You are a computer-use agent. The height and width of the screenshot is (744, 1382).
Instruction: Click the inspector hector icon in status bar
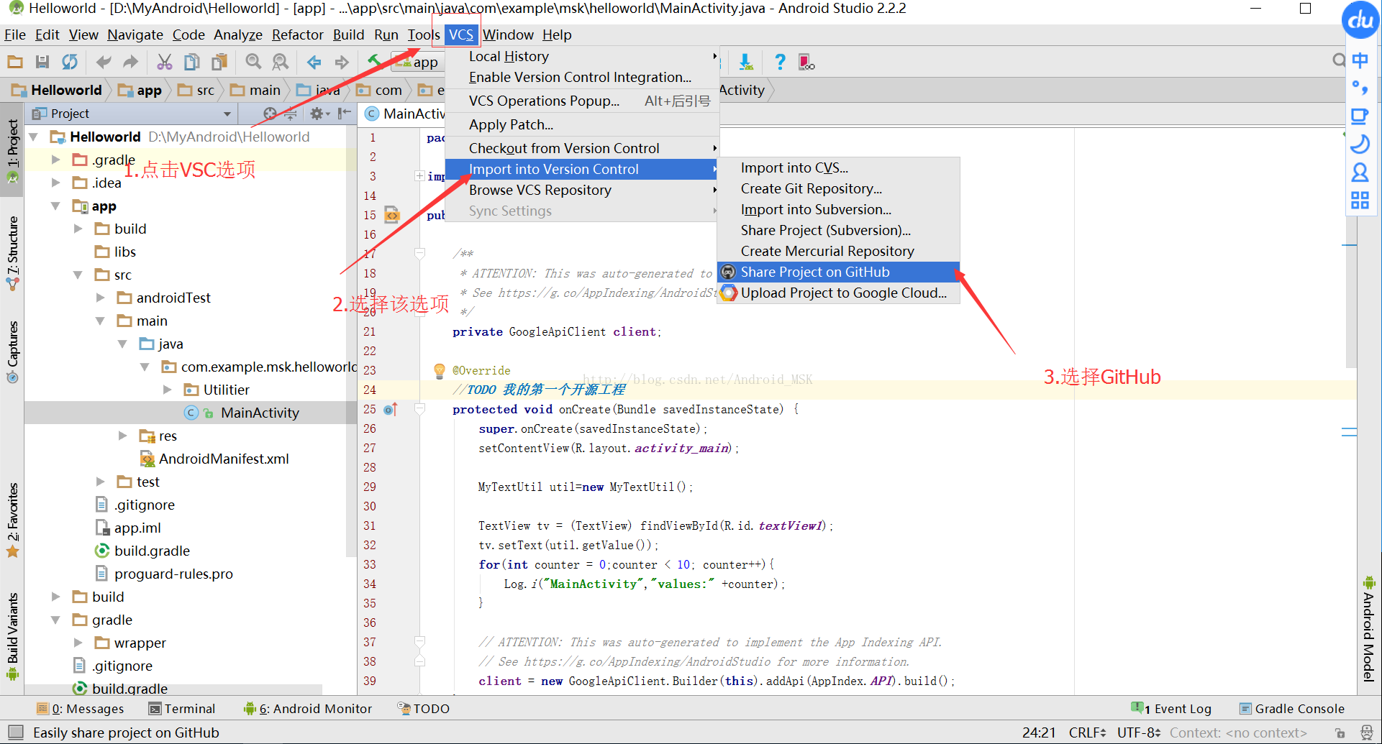pyautogui.click(x=1367, y=733)
